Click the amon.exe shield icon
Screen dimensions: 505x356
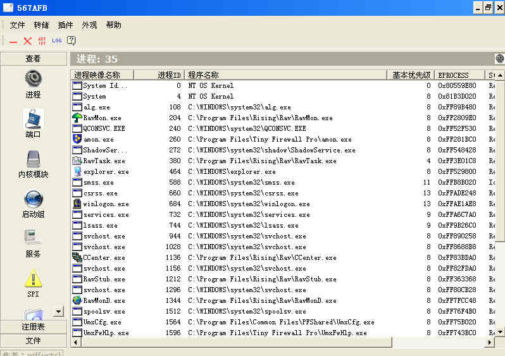point(77,139)
